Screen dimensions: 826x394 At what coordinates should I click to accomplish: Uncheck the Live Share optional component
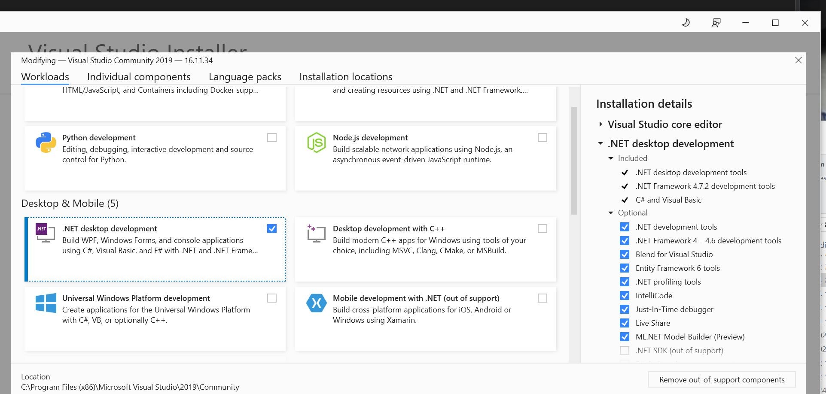pos(625,323)
